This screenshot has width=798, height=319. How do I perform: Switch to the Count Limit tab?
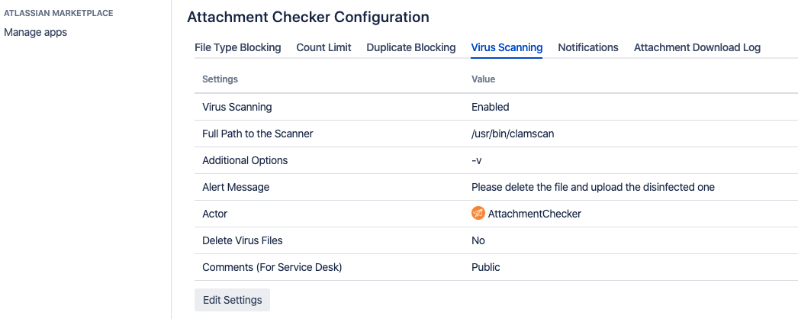(x=323, y=47)
